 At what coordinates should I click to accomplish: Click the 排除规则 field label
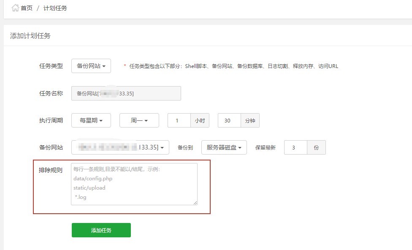51,170
